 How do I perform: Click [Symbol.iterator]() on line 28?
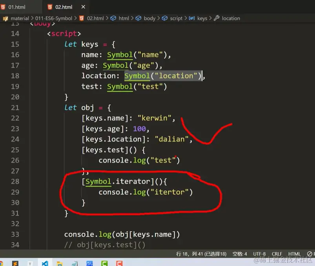tap(122, 181)
